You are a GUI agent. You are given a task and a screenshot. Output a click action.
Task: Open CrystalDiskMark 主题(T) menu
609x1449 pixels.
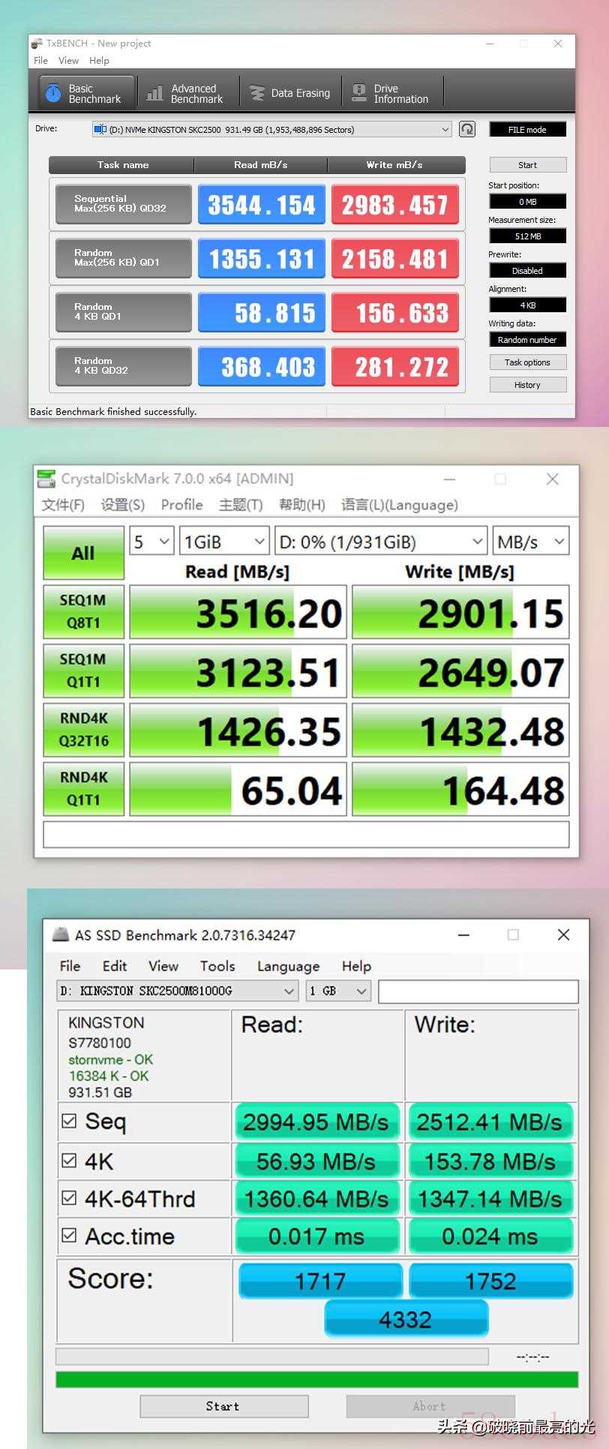point(241,504)
